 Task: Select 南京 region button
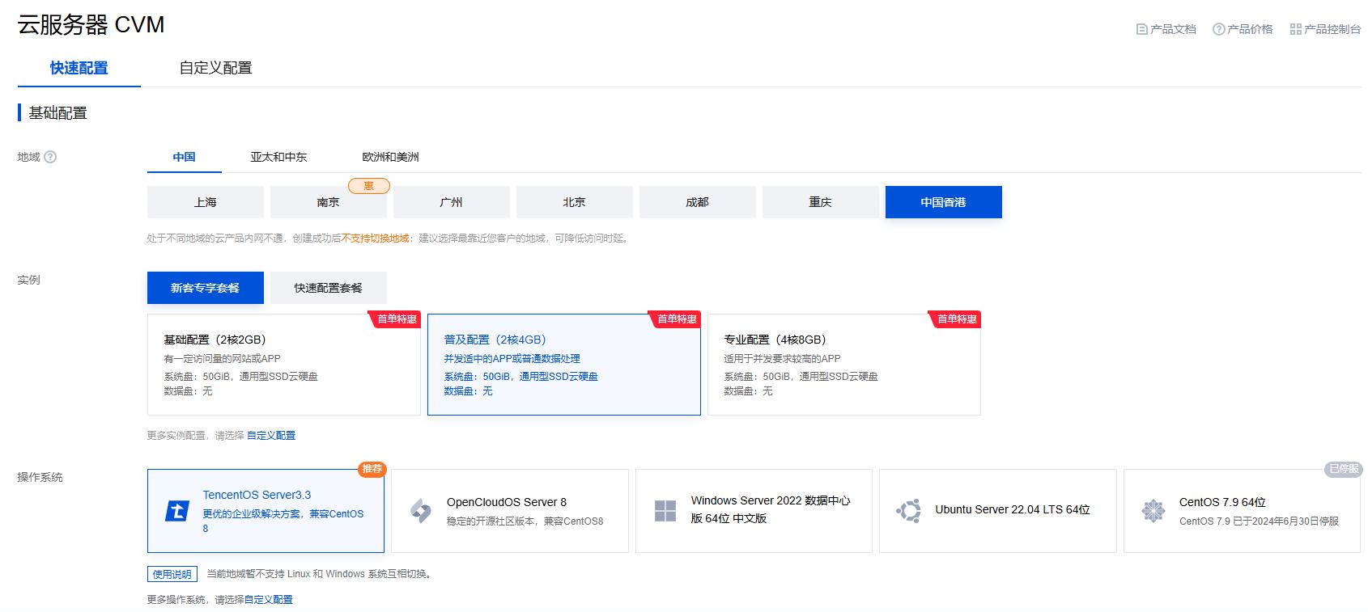pos(329,202)
